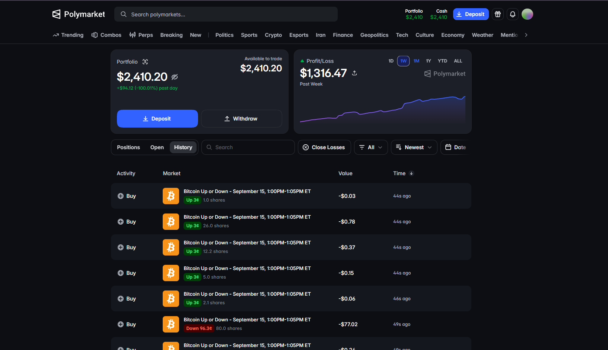Select the 1Y profit range
The height and width of the screenshot is (350, 608).
(x=429, y=61)
